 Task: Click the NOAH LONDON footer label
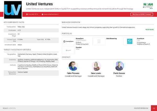click(x=9, y=108)
